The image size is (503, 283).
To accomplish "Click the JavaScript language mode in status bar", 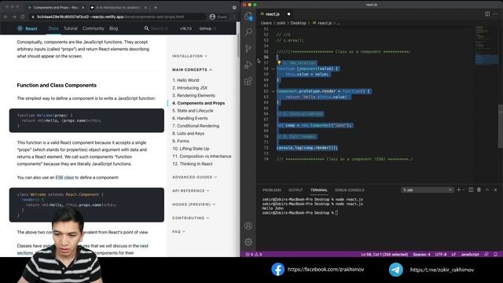I will click(x=470, y=255).
